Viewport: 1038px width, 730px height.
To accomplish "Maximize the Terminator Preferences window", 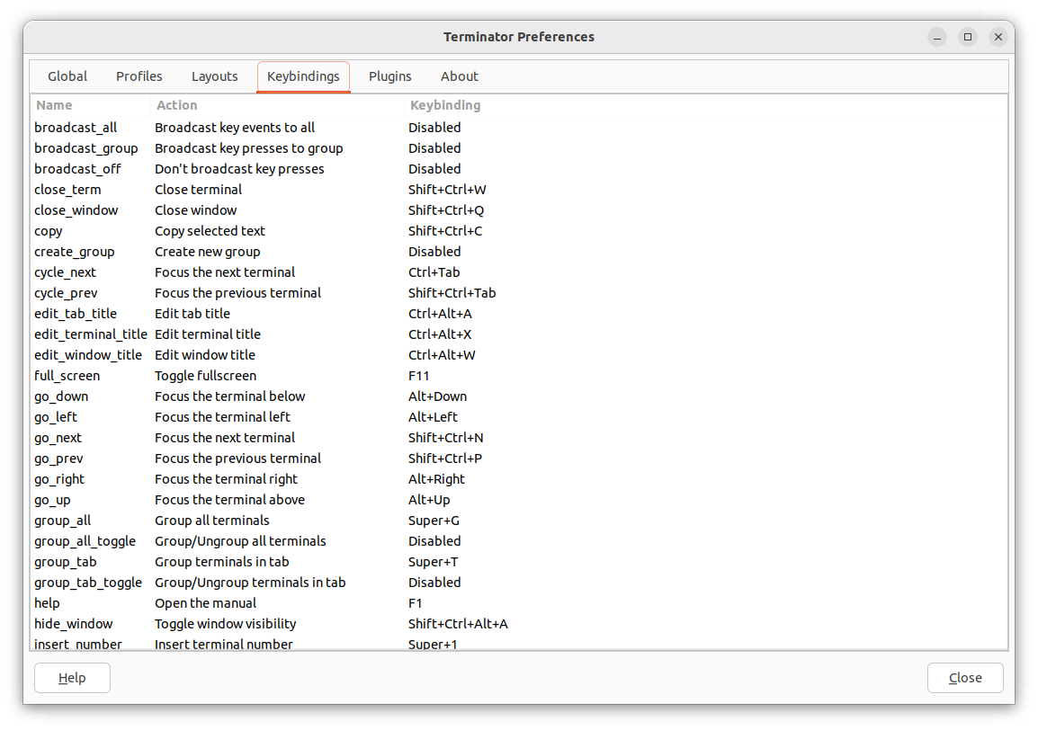I will [968, 37].
